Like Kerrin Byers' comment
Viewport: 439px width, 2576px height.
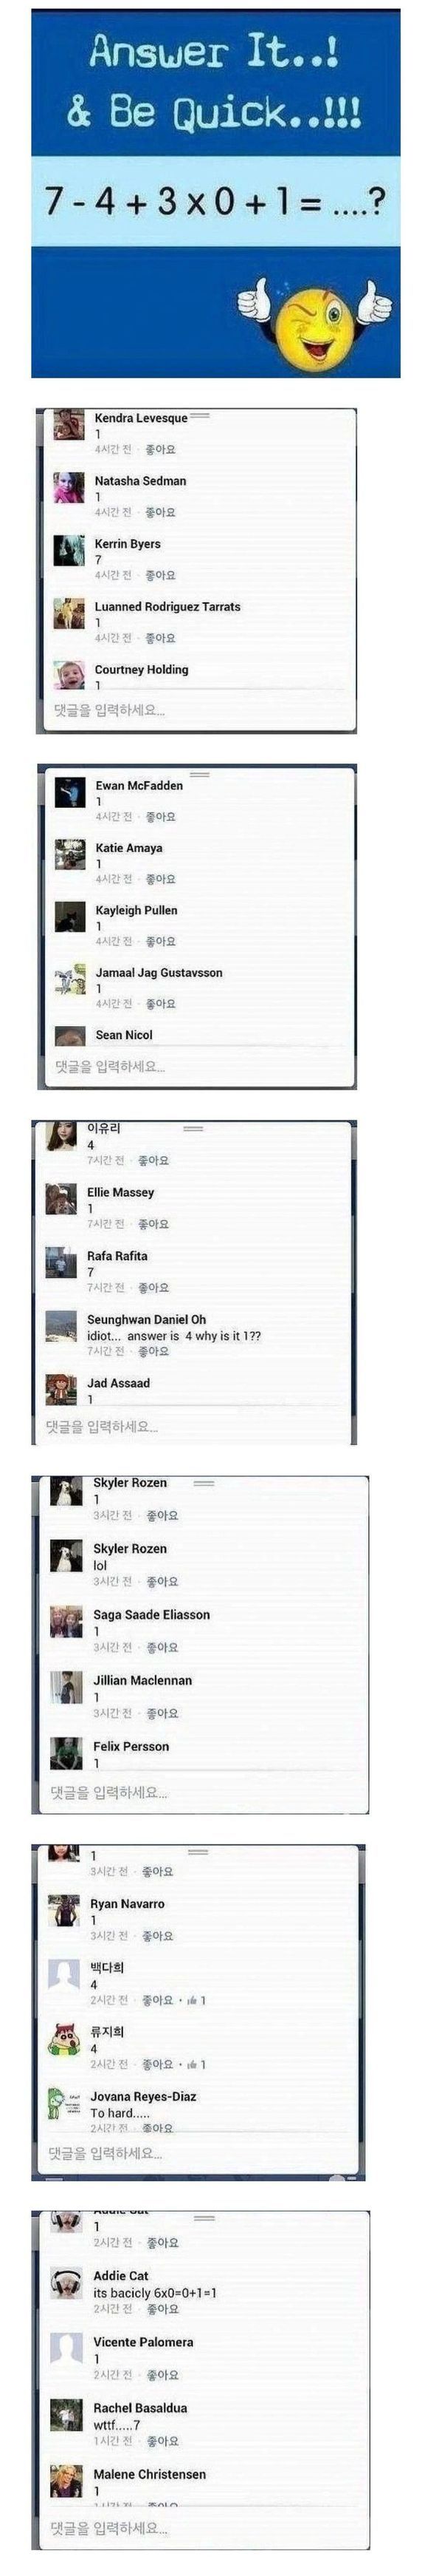[x=159, y=575]
